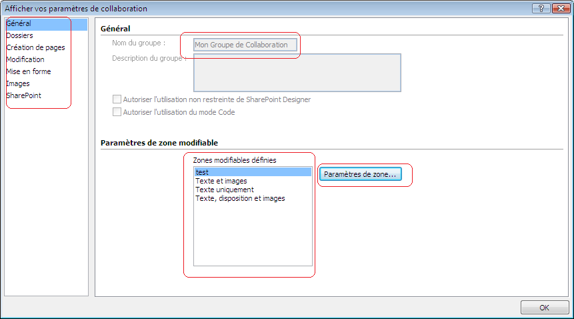The width and height of the screenshot is (574, 319).
Task: Show the SharePoint category
Action: 23,95
